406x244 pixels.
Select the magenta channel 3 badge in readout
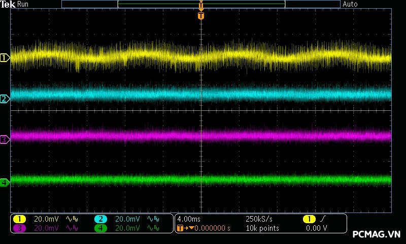point(19,228)
